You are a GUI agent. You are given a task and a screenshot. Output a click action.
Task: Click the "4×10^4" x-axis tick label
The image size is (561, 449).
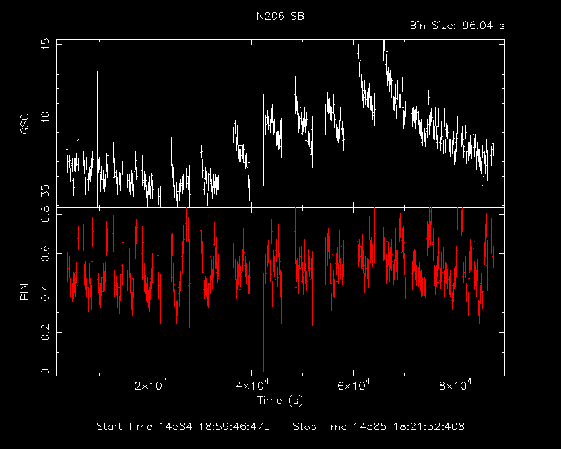(252, 385)
